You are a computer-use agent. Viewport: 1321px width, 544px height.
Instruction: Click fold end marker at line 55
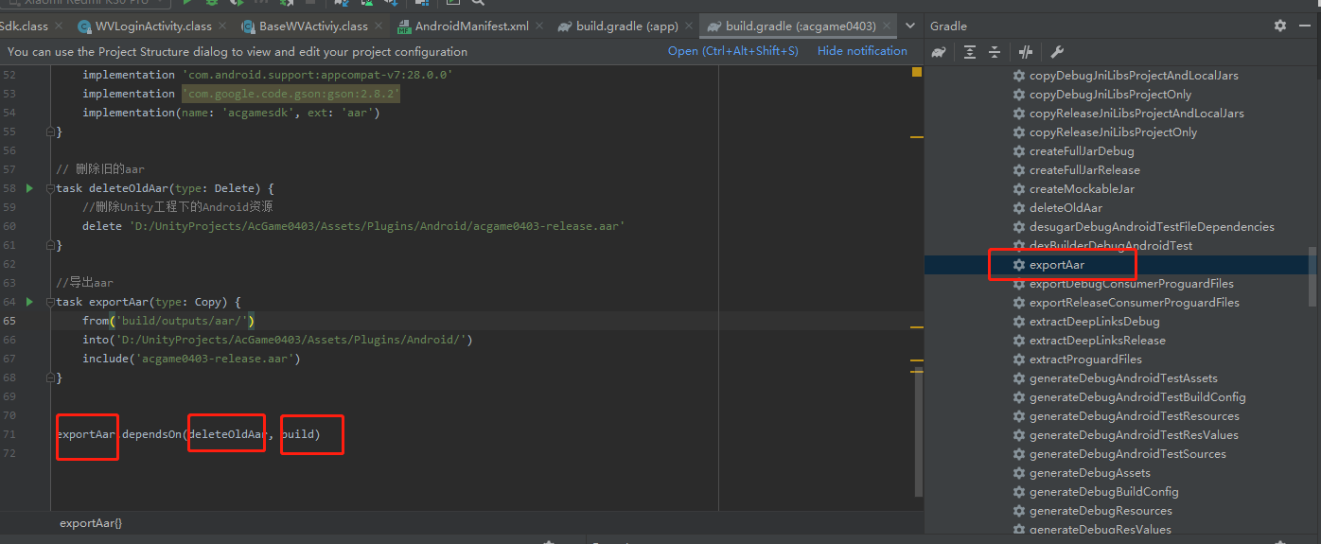50,132
